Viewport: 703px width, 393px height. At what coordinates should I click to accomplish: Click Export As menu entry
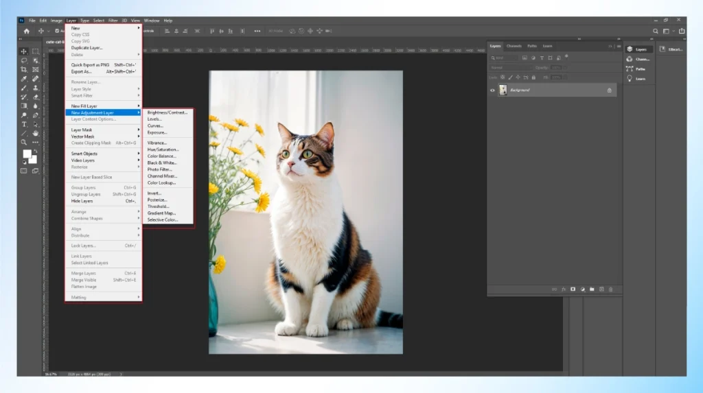(x=104, y=71)
